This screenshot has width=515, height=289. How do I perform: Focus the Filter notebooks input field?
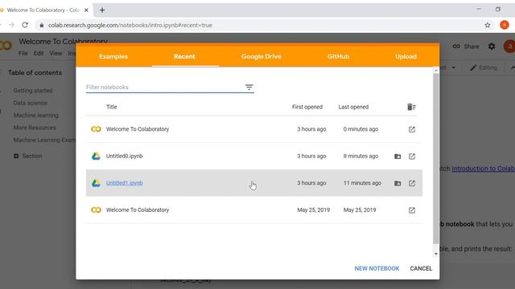[x=164, y=88]
